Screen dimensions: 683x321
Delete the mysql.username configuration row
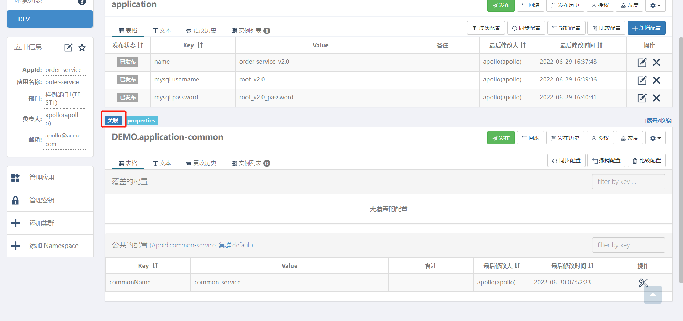[656, 80]
